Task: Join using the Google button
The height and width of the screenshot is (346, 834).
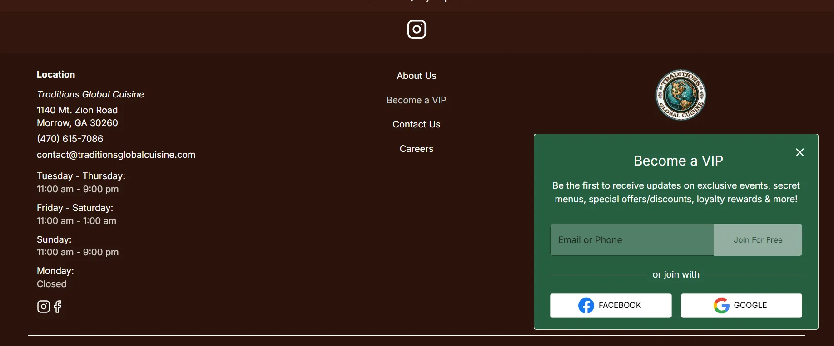Action: 741,305
